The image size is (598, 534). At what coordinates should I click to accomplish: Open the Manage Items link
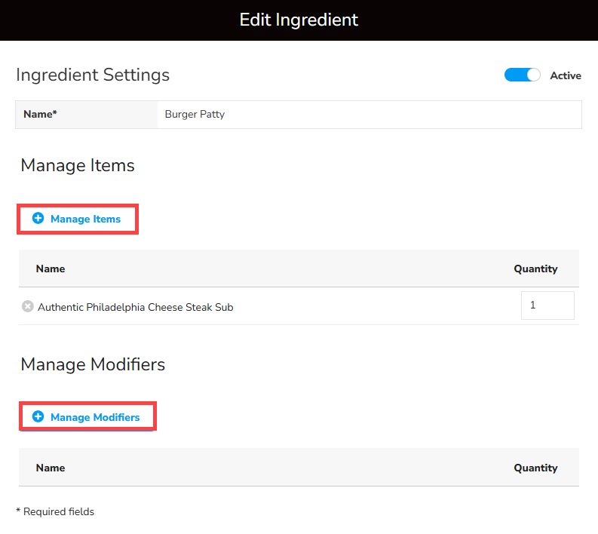point(85,219)
